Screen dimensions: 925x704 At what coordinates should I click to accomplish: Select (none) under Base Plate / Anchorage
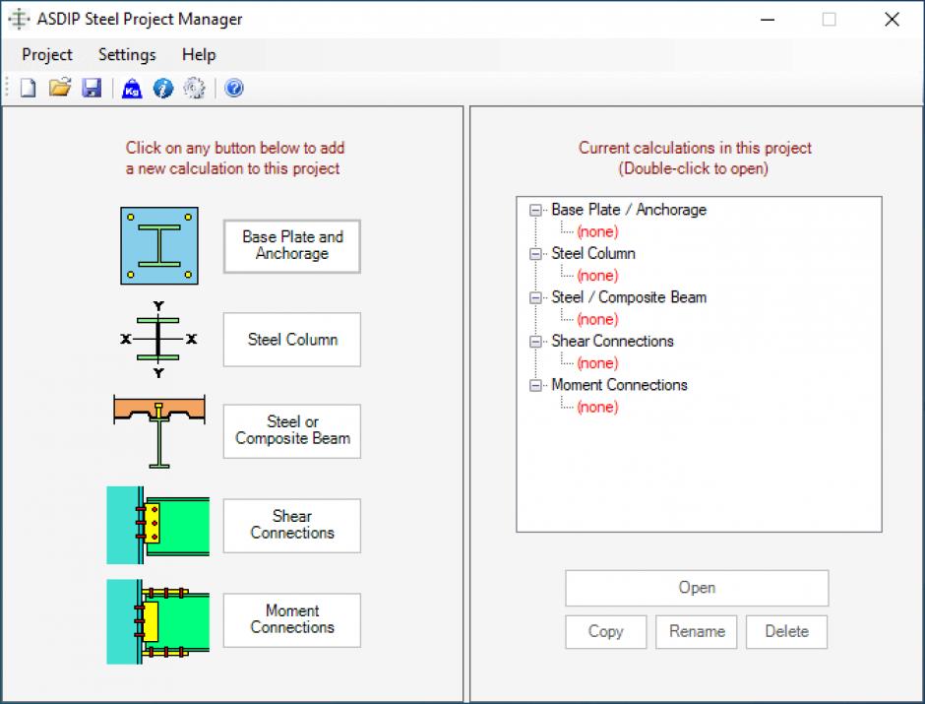point(597,231)
